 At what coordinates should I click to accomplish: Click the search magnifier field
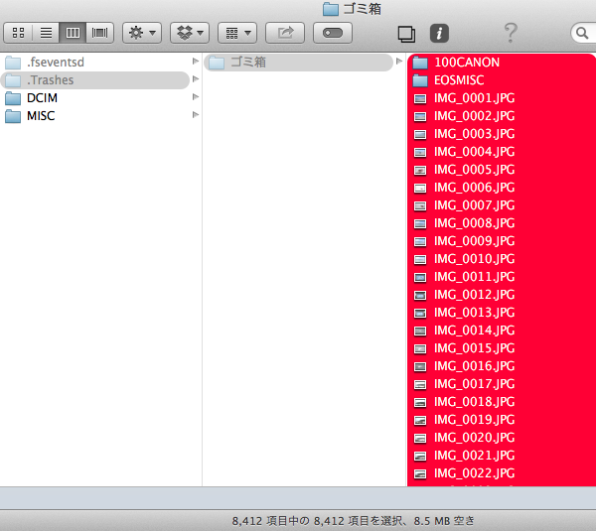[583, 33]
